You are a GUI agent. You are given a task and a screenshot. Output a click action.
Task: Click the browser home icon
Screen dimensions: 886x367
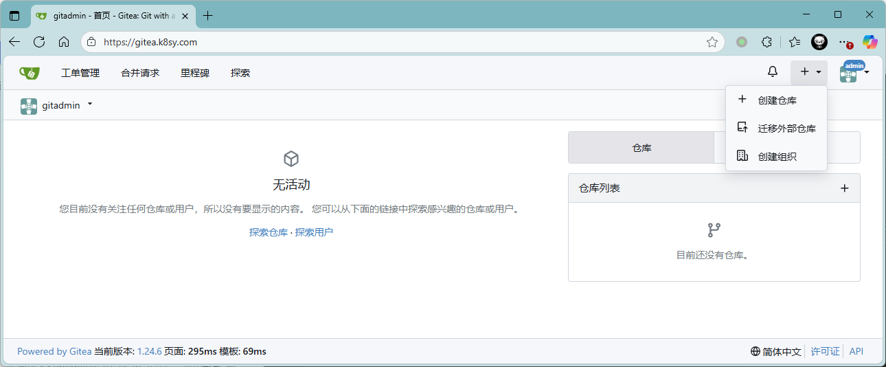64,42
